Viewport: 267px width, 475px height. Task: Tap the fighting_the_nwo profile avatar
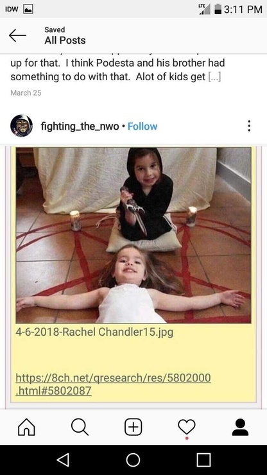pos(22,126)
